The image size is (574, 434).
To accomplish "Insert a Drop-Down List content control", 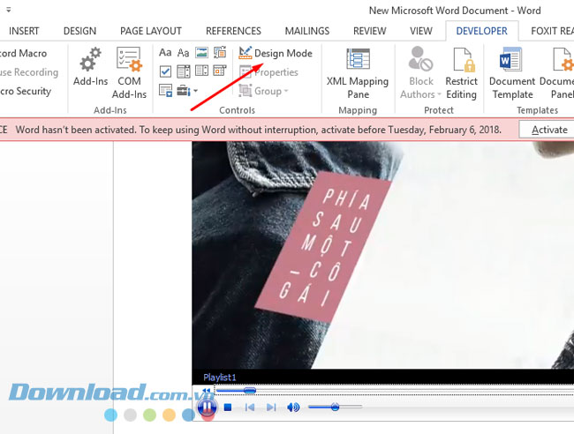I will pyautogui.click(x=201, y=71).
